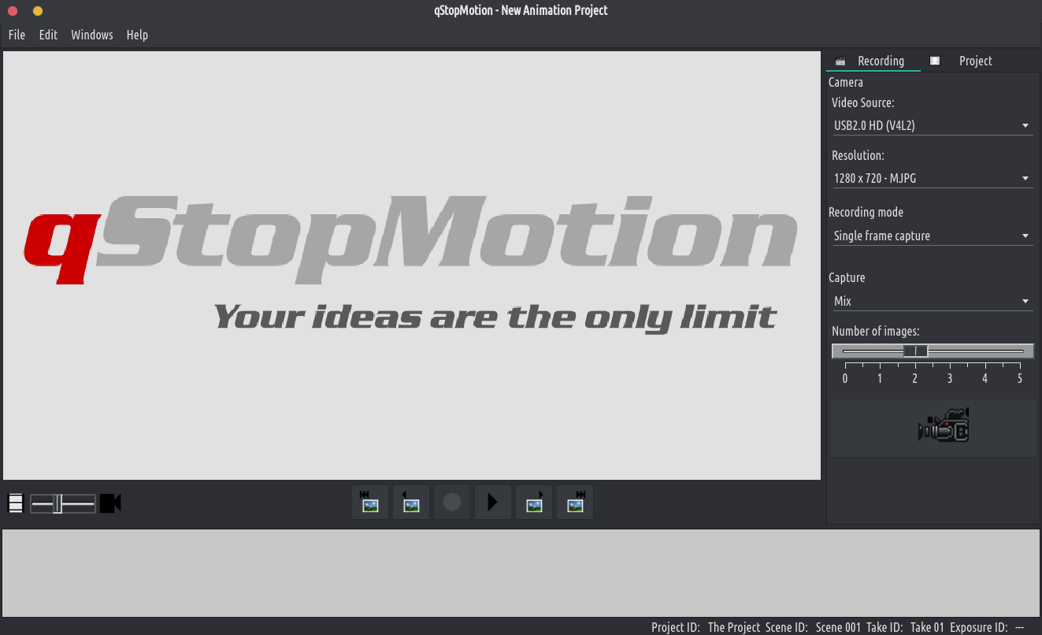
Task: Go to the next frame
Action: click(x=534, y=502)
